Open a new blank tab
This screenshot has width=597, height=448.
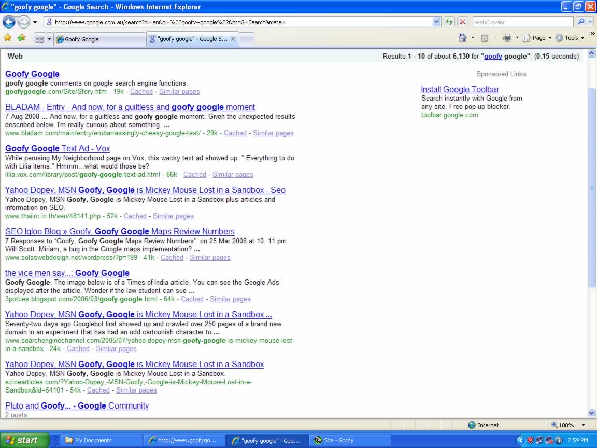[x=247, y=39]
